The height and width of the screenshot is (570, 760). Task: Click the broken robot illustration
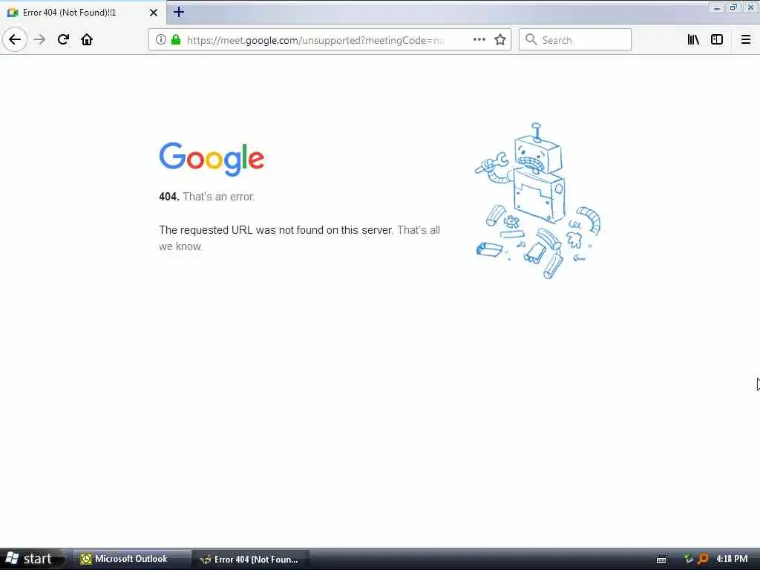(537, 200)
